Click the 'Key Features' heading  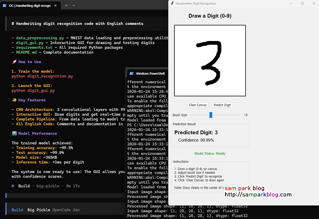(32, 100)
